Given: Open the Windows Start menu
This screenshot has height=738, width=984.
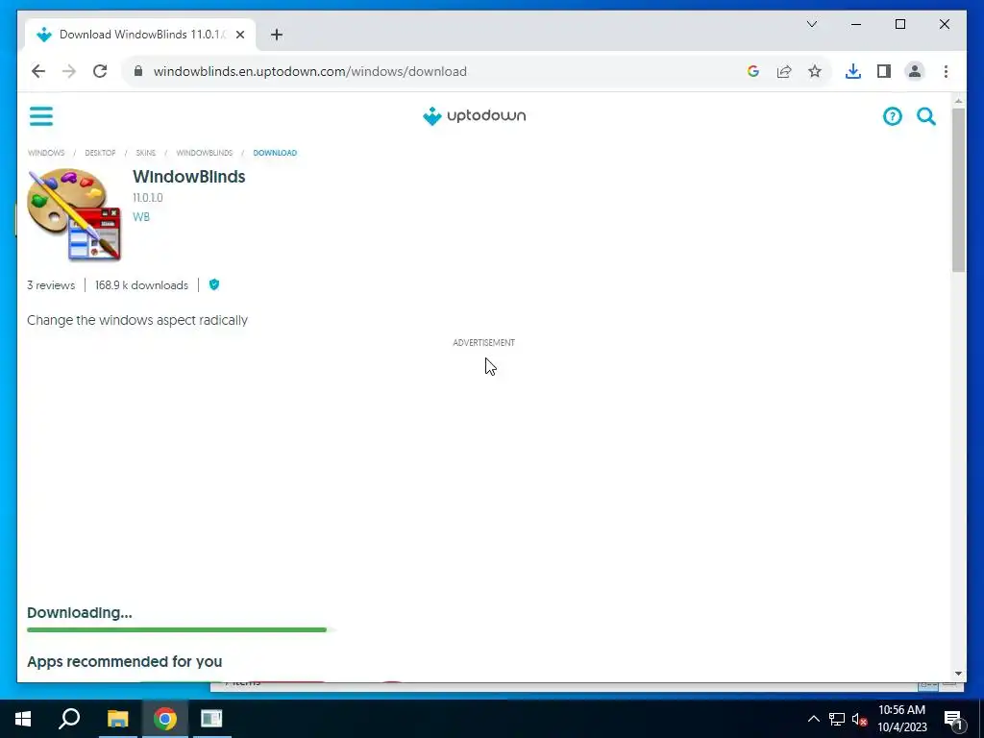Looking at the screenshot, I should click(x=23, y=719).
